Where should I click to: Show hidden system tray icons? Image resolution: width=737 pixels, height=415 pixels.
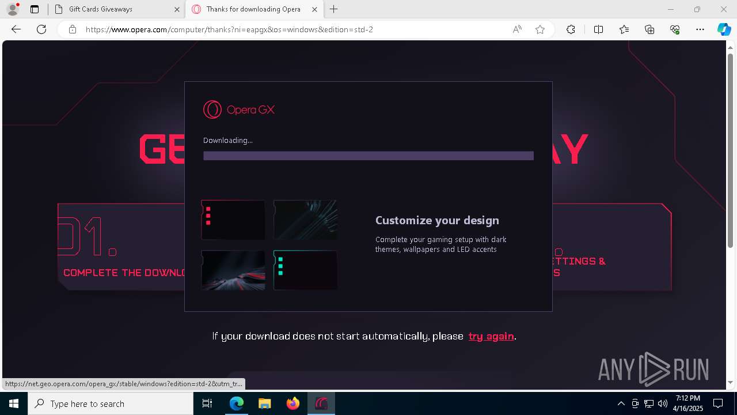[621, 403]
